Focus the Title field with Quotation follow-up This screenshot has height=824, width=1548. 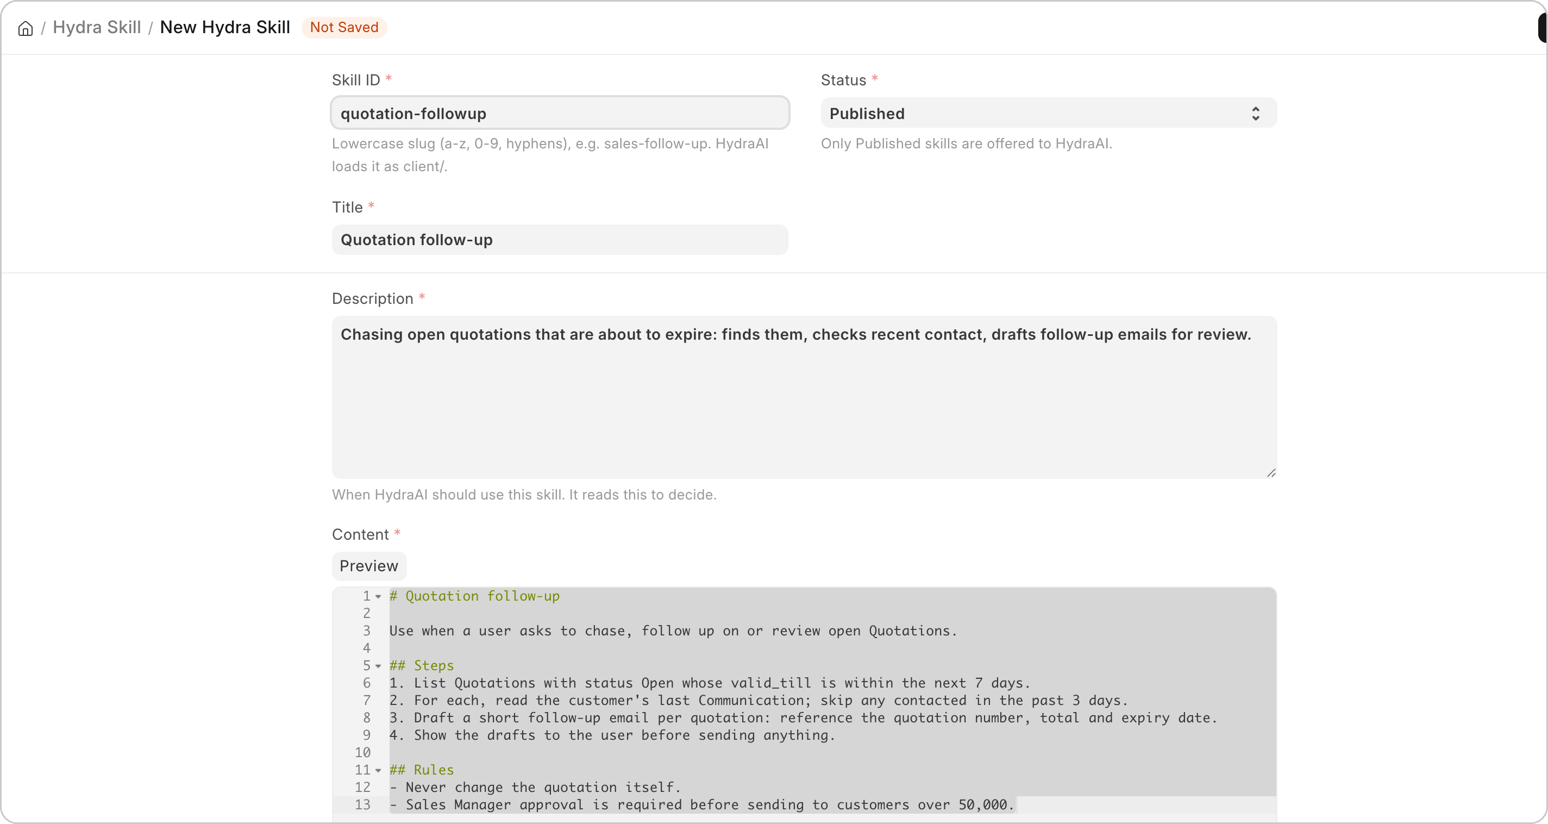coord(560,240)
